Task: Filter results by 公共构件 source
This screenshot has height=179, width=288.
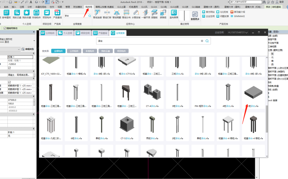Action: tap(74, 51)
